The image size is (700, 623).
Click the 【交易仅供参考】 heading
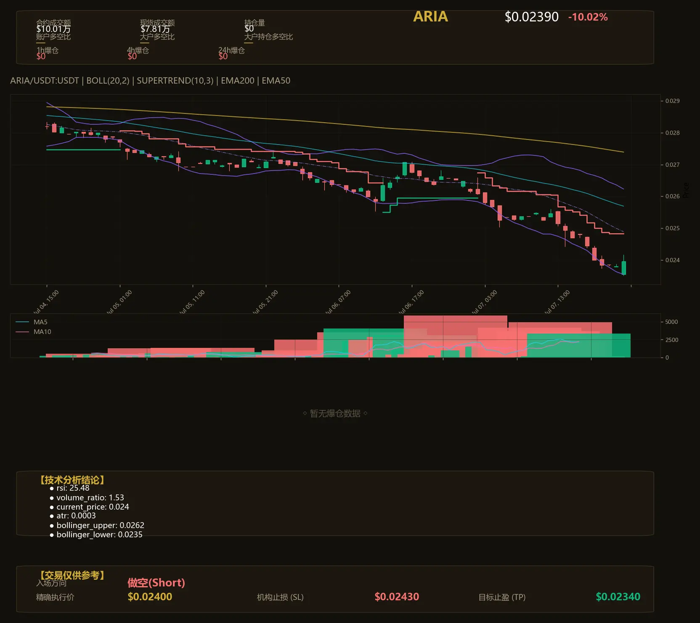(72, 575)
